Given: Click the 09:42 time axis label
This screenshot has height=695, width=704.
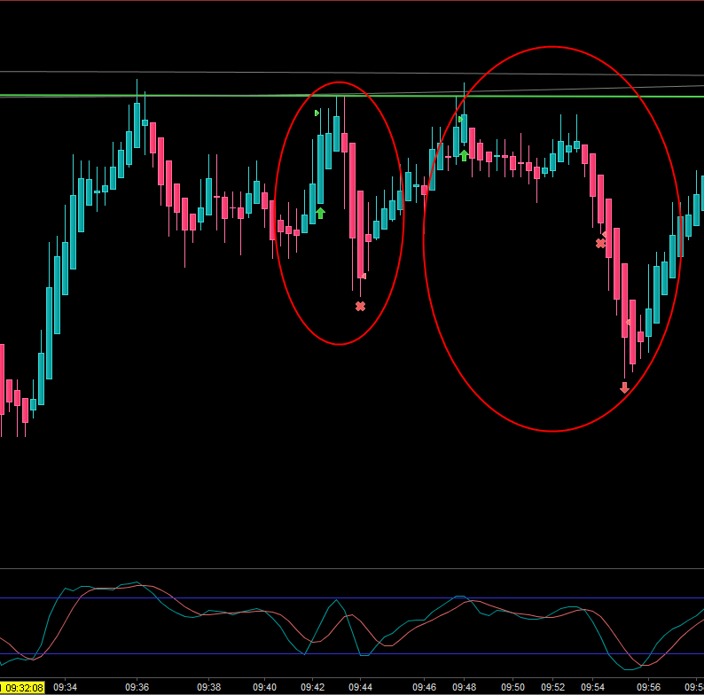Looking at the screenshot, I should [x=312, y=687].
